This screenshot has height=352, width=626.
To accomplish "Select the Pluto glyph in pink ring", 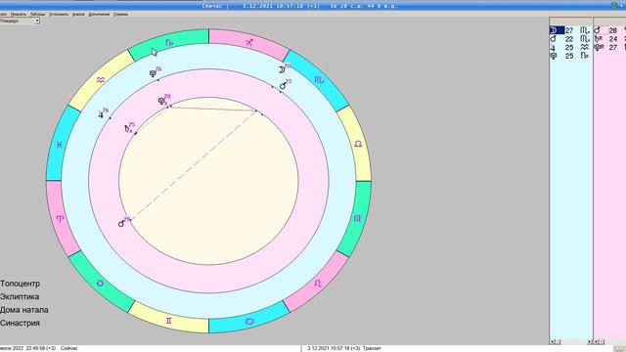I will (x=161, y=101).
